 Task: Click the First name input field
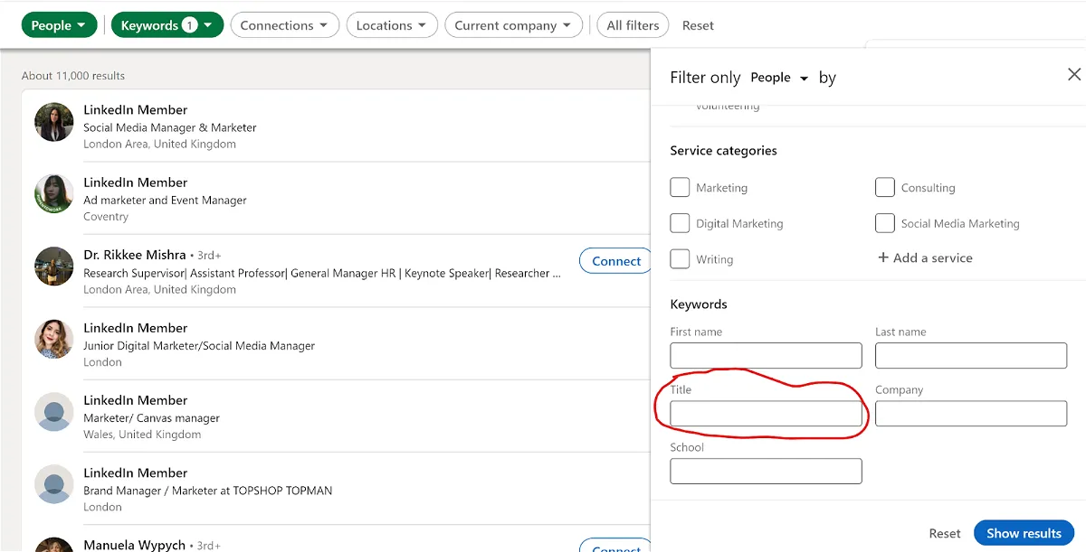coord(766,355)
